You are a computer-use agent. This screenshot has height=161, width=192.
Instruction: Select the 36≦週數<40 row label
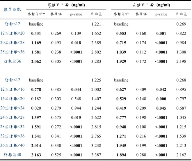[13, 145]
